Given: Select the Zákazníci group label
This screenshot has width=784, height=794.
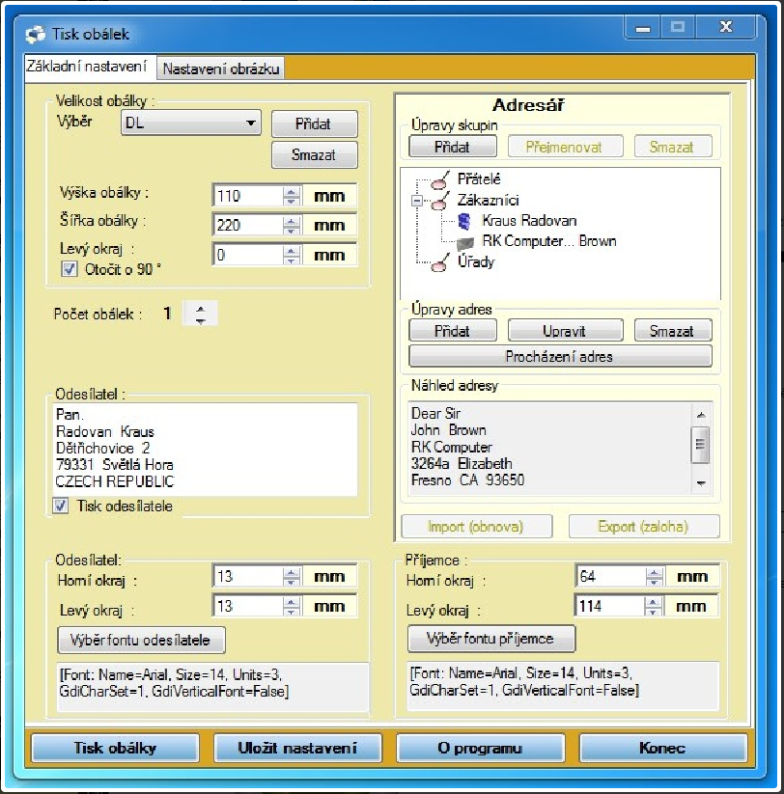Looking at the screenshot, I should point(488,201).
